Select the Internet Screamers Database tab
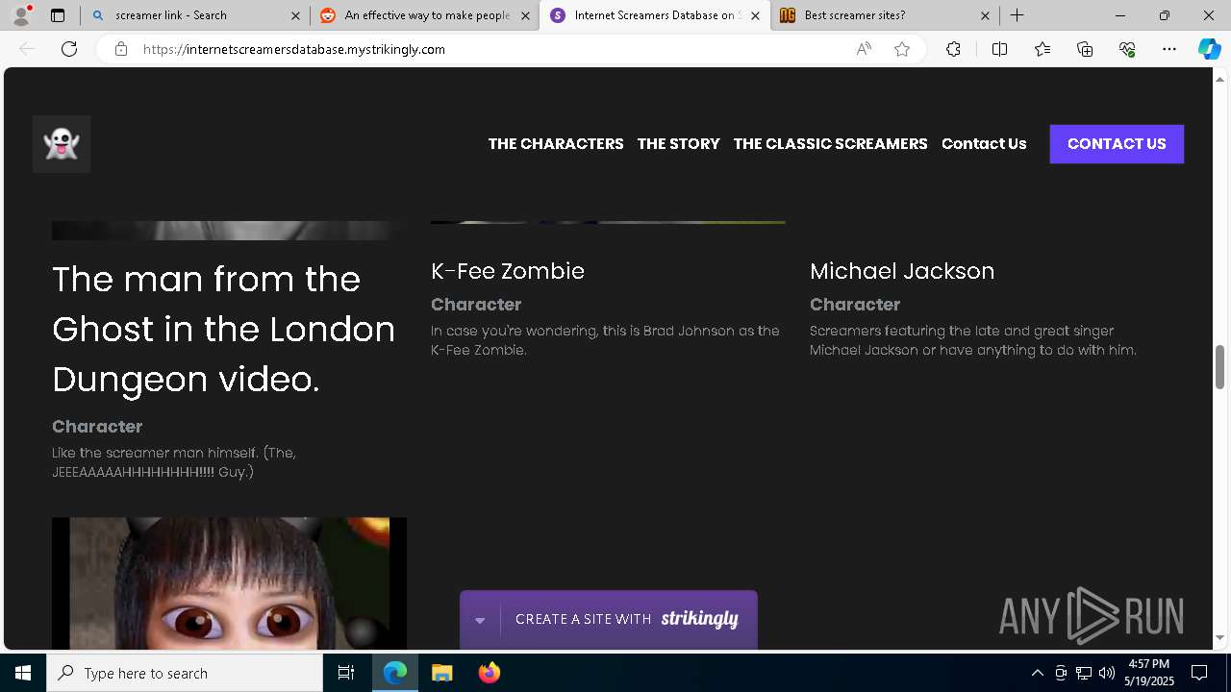The image size is (1231, 692). 654,15
